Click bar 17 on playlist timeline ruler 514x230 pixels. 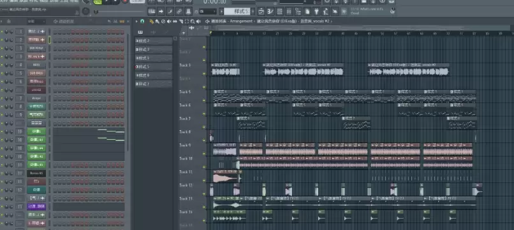click(x=263, y=33)
